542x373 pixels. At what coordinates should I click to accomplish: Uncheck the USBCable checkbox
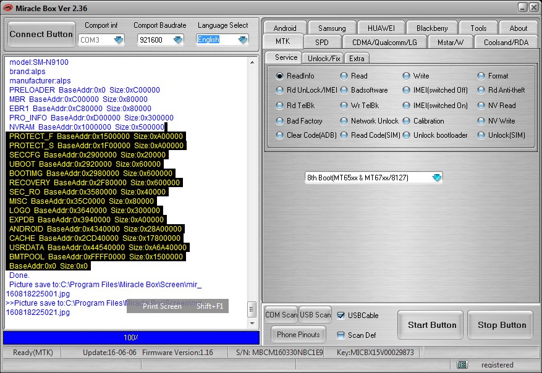point(341,316)
